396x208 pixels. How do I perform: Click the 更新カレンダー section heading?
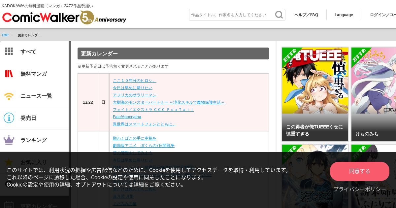pos(173,53)
